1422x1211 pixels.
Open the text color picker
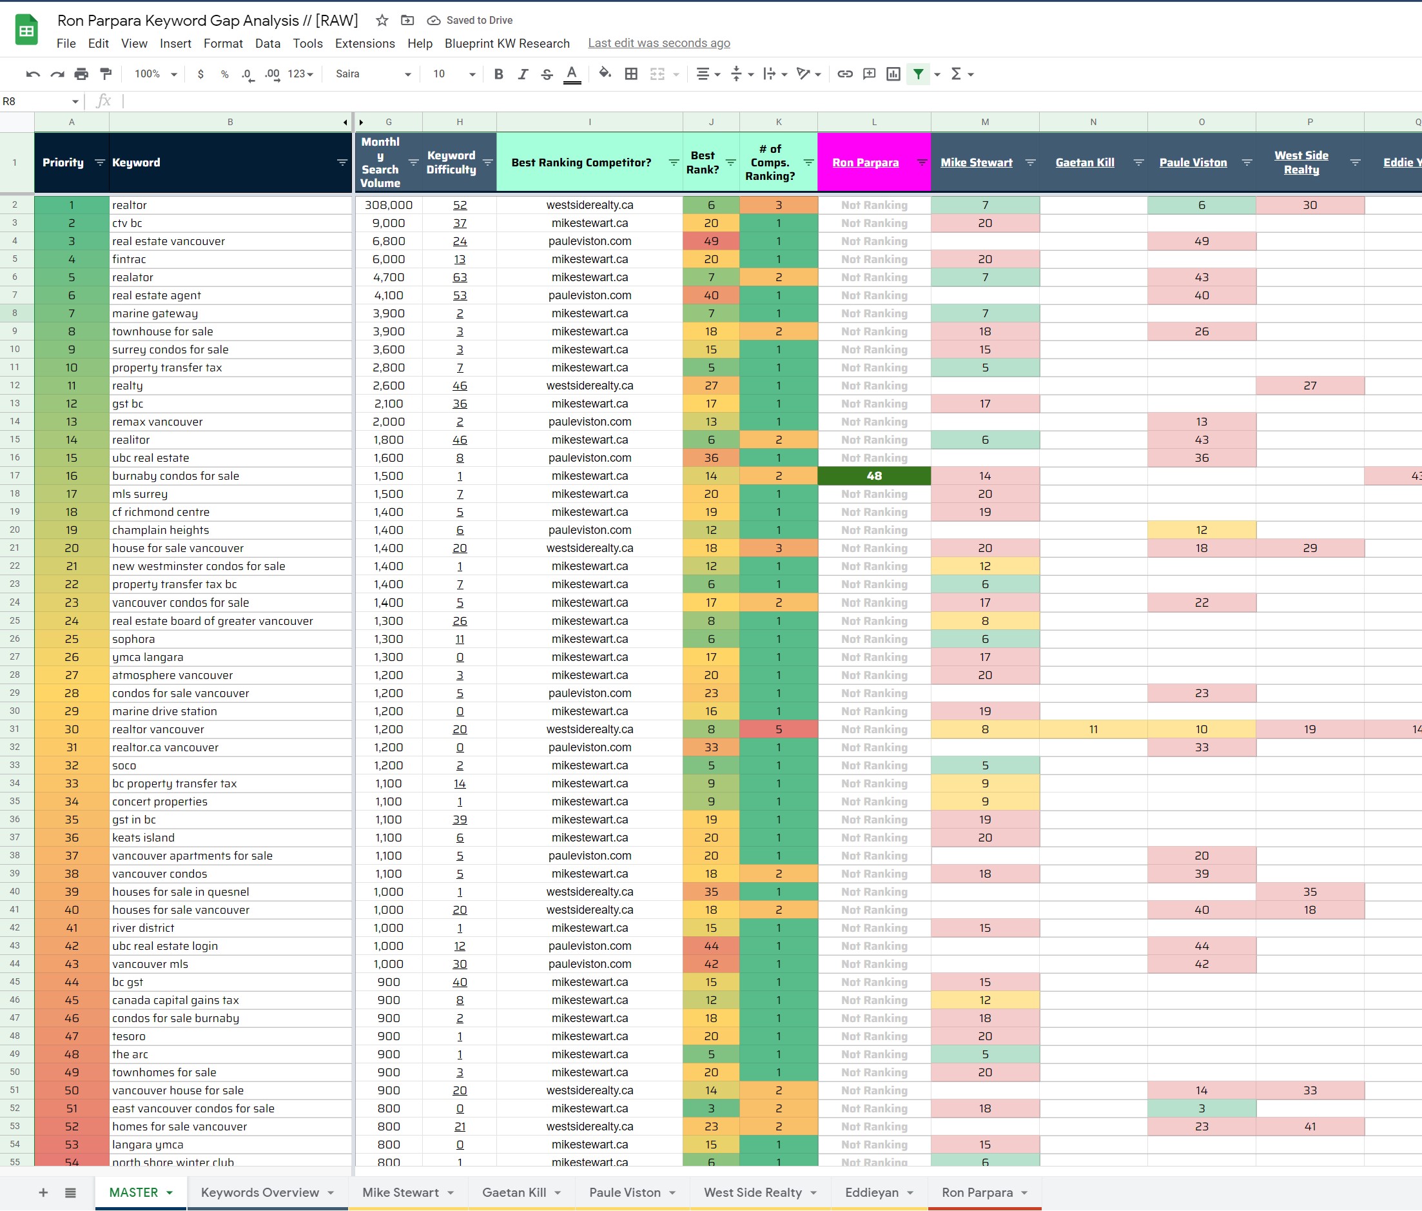tap(572, 74)
